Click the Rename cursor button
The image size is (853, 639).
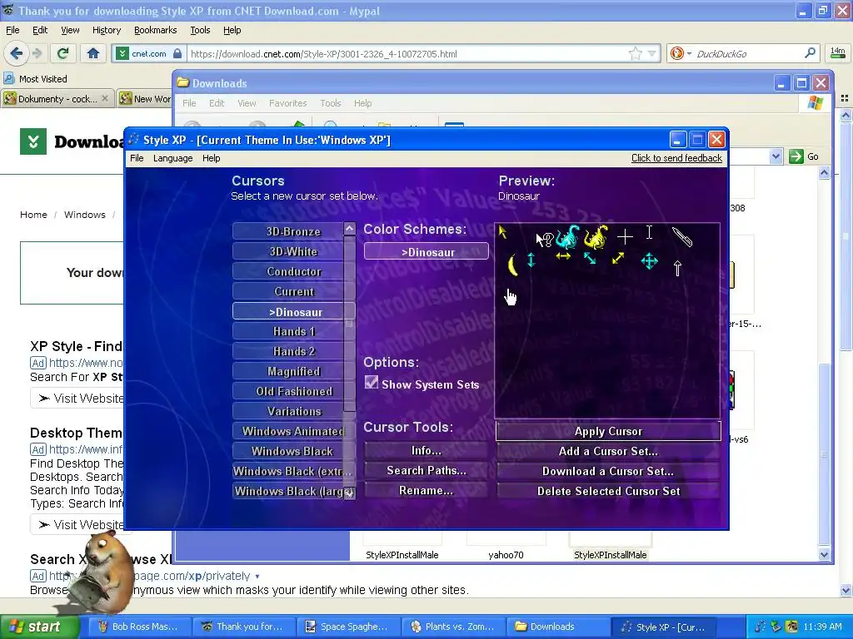[x=426, y=490]
